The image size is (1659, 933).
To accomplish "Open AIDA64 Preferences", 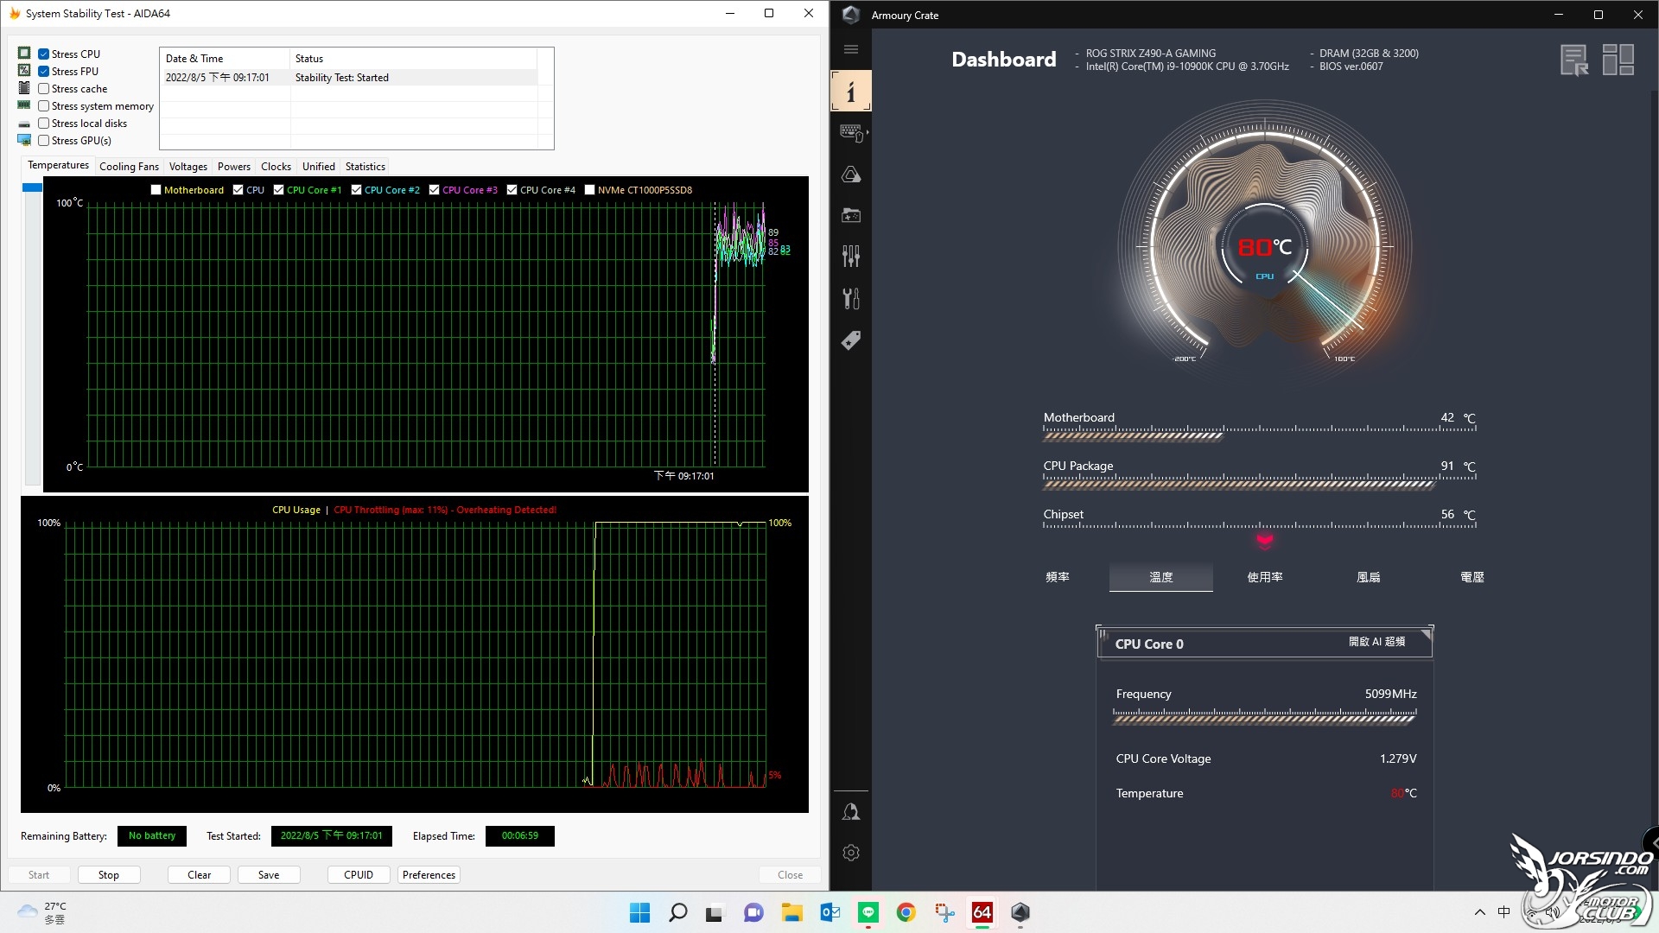I will tap(429, 875).
